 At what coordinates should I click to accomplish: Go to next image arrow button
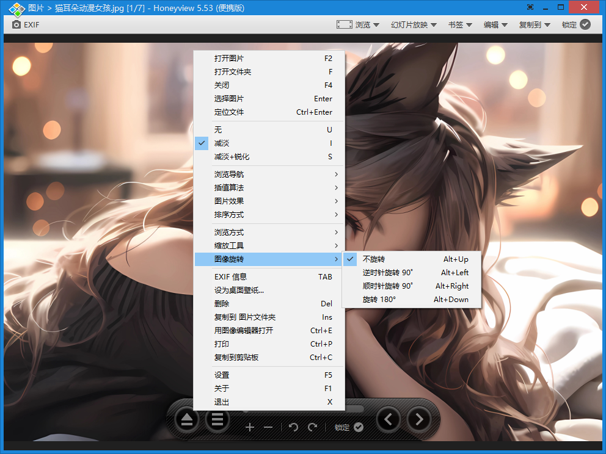coord(419,419)
